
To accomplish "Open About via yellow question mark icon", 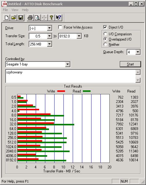I will click(x=51, y=18).
